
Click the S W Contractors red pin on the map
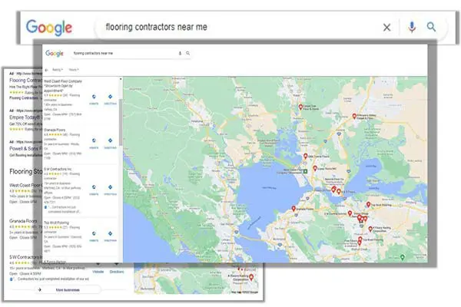coord(350,213)
